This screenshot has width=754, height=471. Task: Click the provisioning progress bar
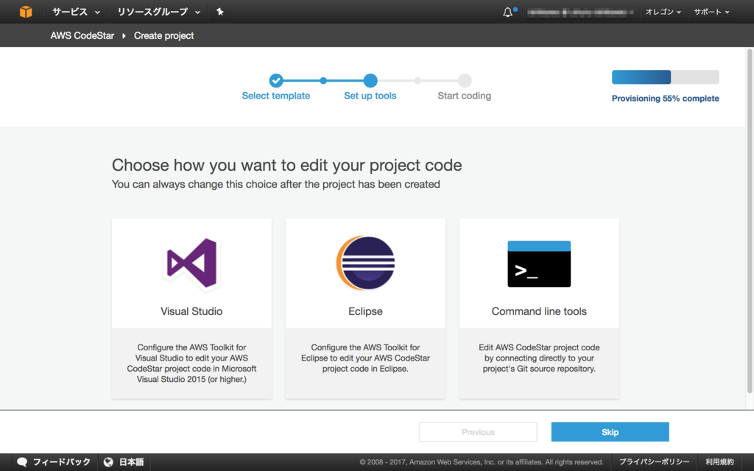(666, 77)
